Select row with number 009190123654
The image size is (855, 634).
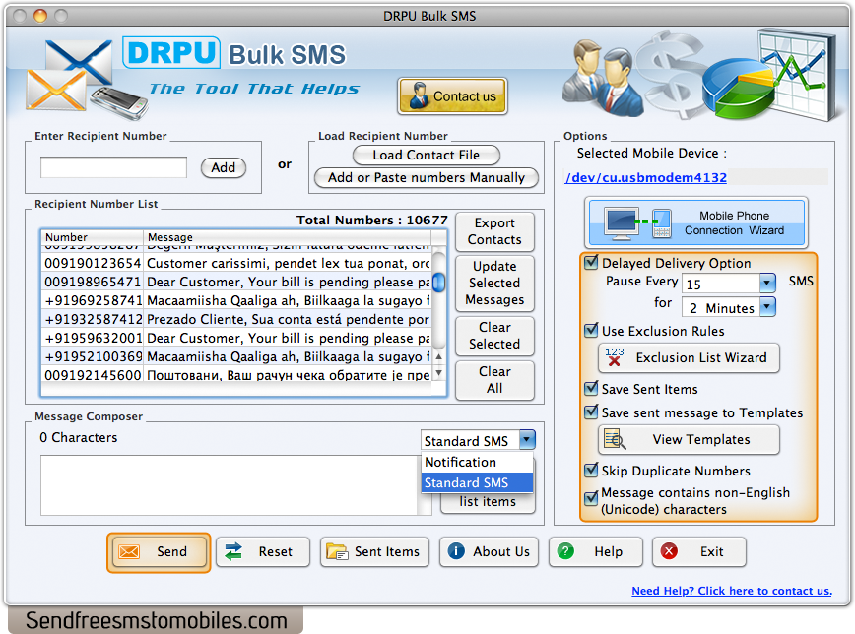[x=236, y=263]
